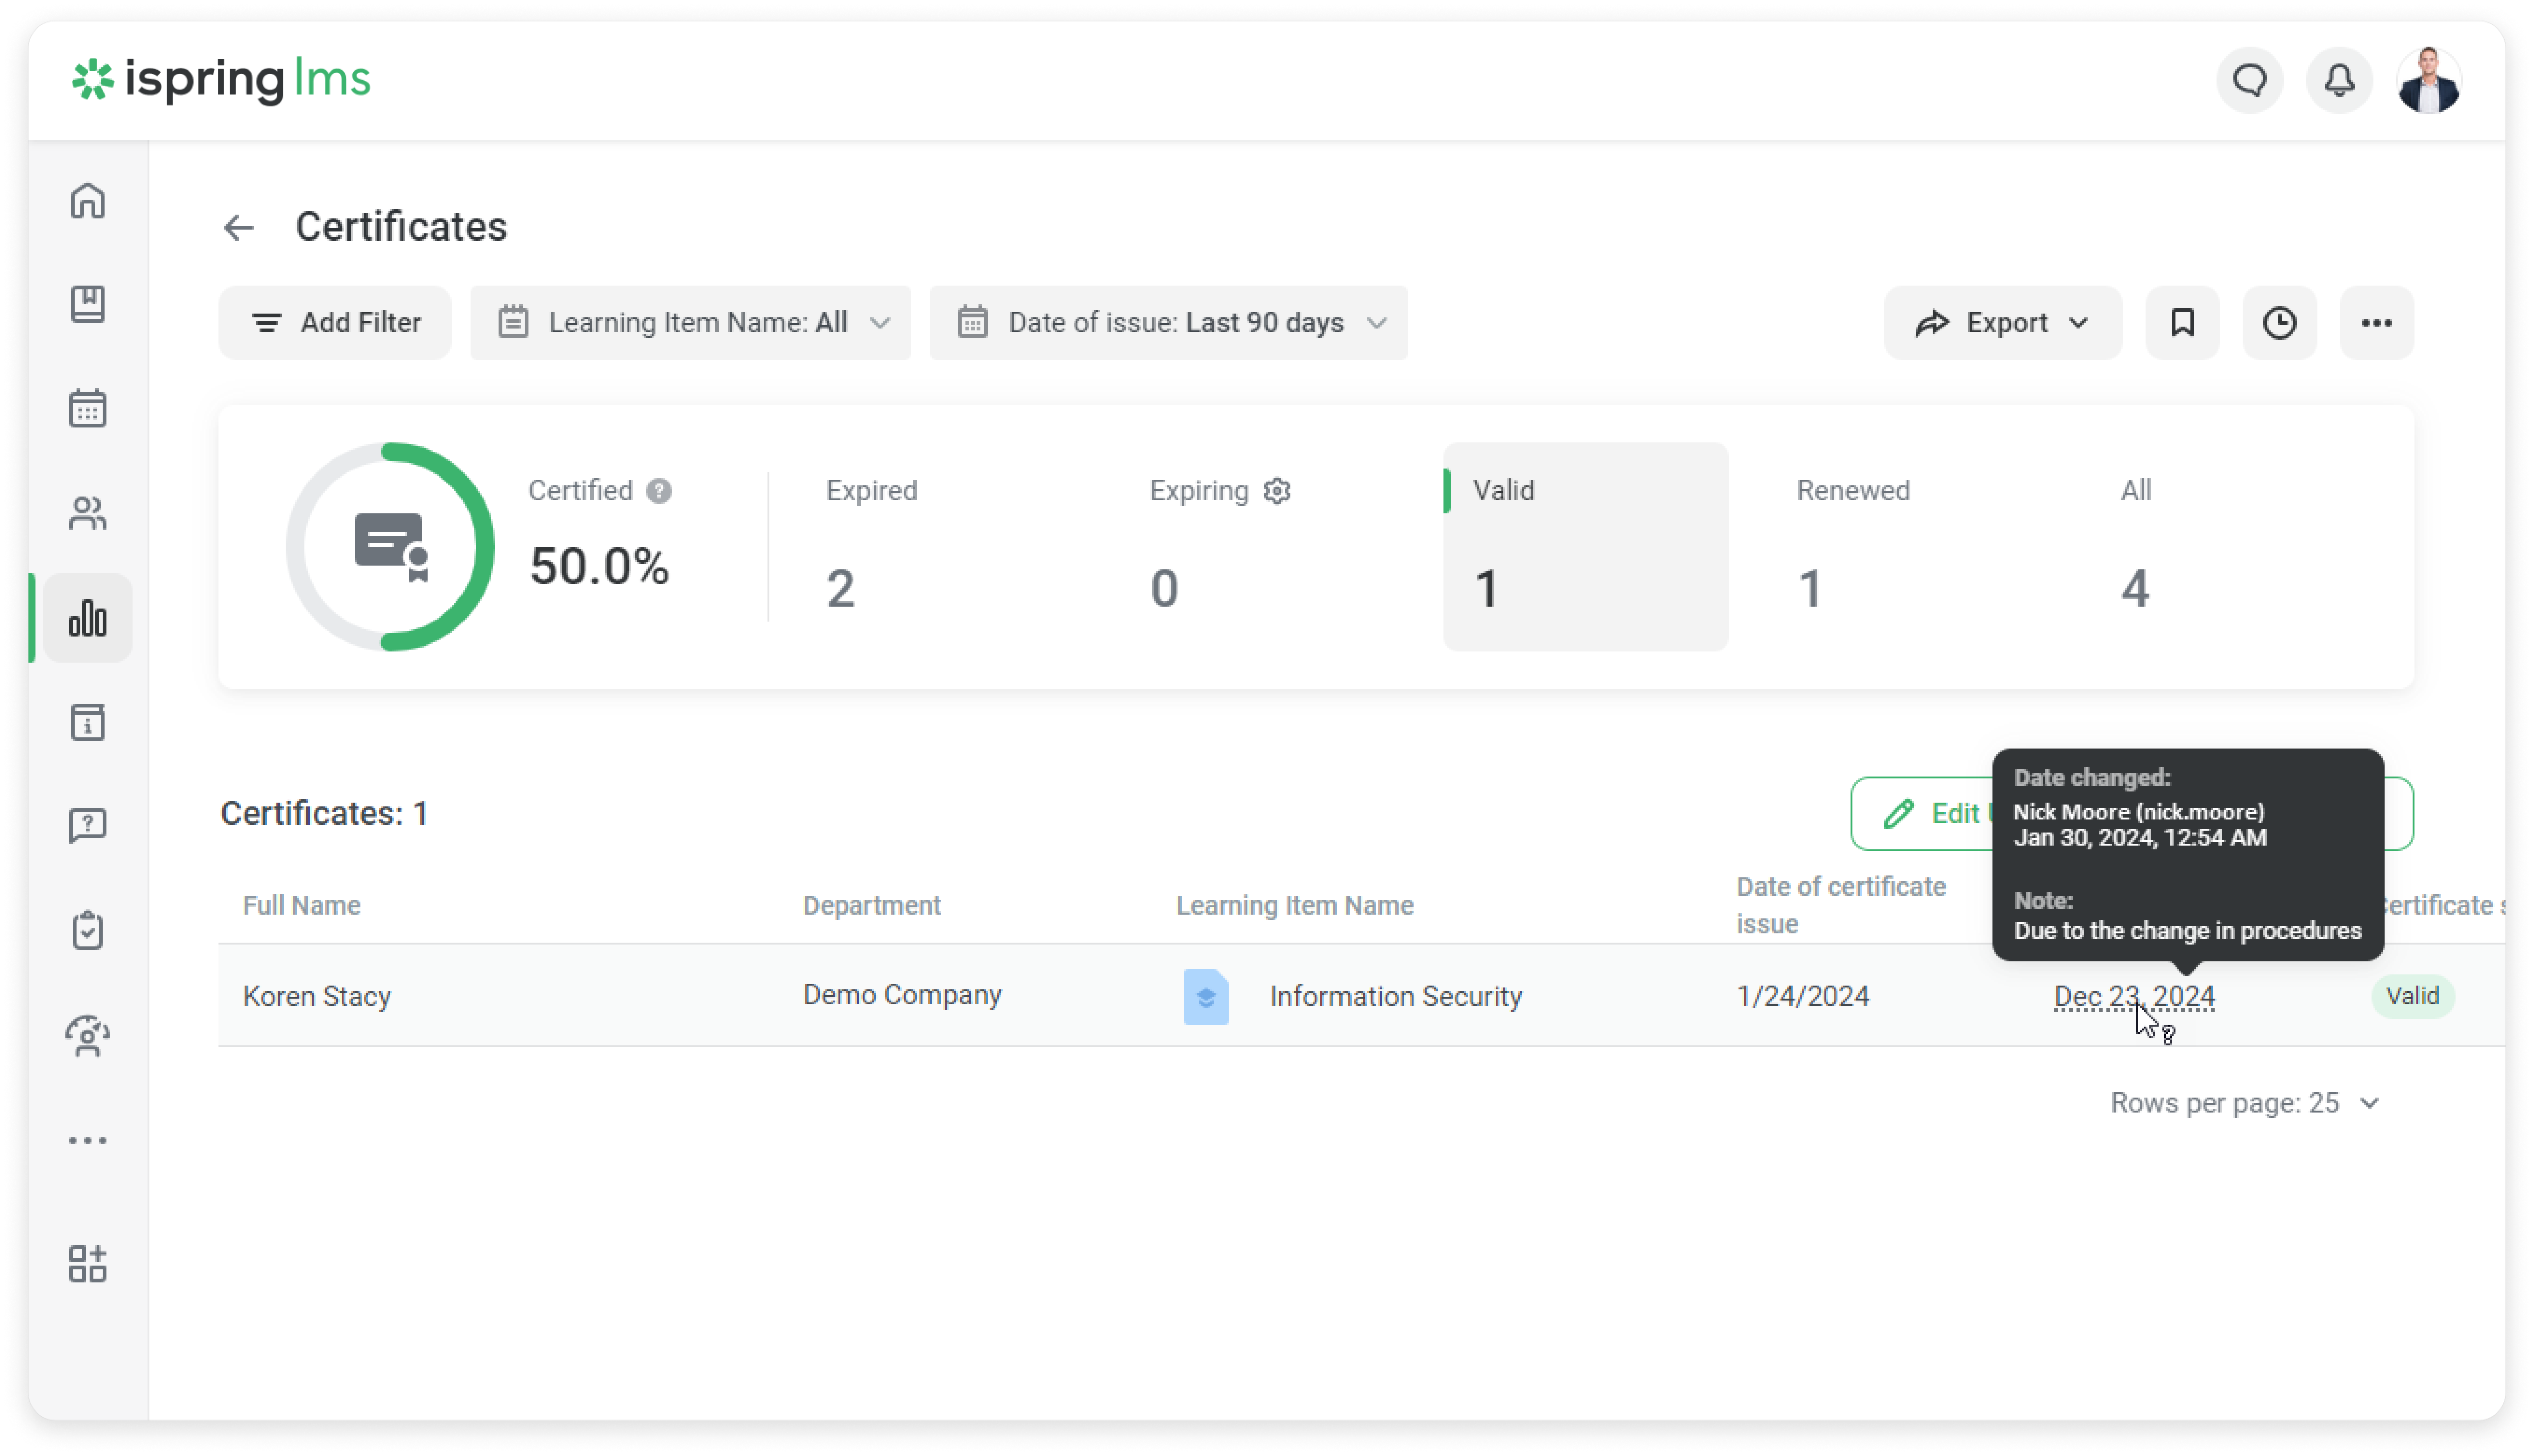The height and width of the screenshot is (1456, 2534).
Task: Expand Date of issue filter dropdown
Action: click(x=1168, y=323)
